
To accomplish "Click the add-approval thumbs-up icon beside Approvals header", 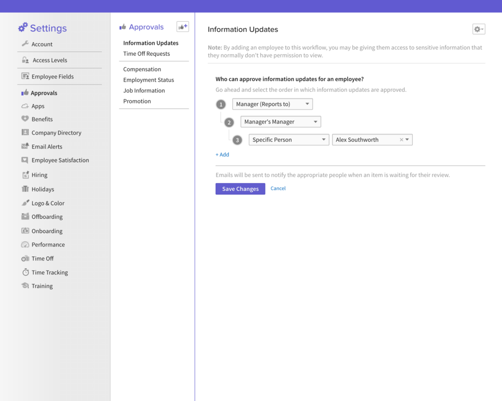I will 182,26.
